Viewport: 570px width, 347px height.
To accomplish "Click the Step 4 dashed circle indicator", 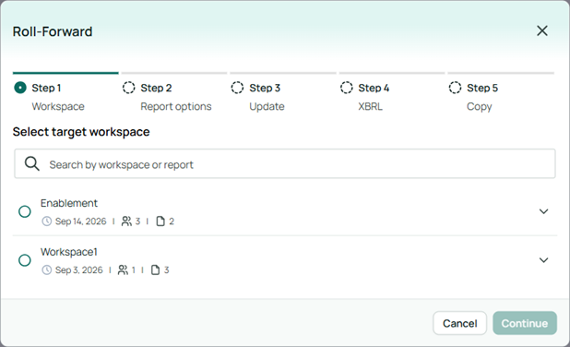I will click(x=347, y=88).
